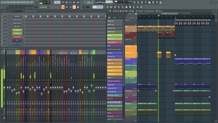Open the Mixer view icon
218x123 pixels.
[119, 7]
